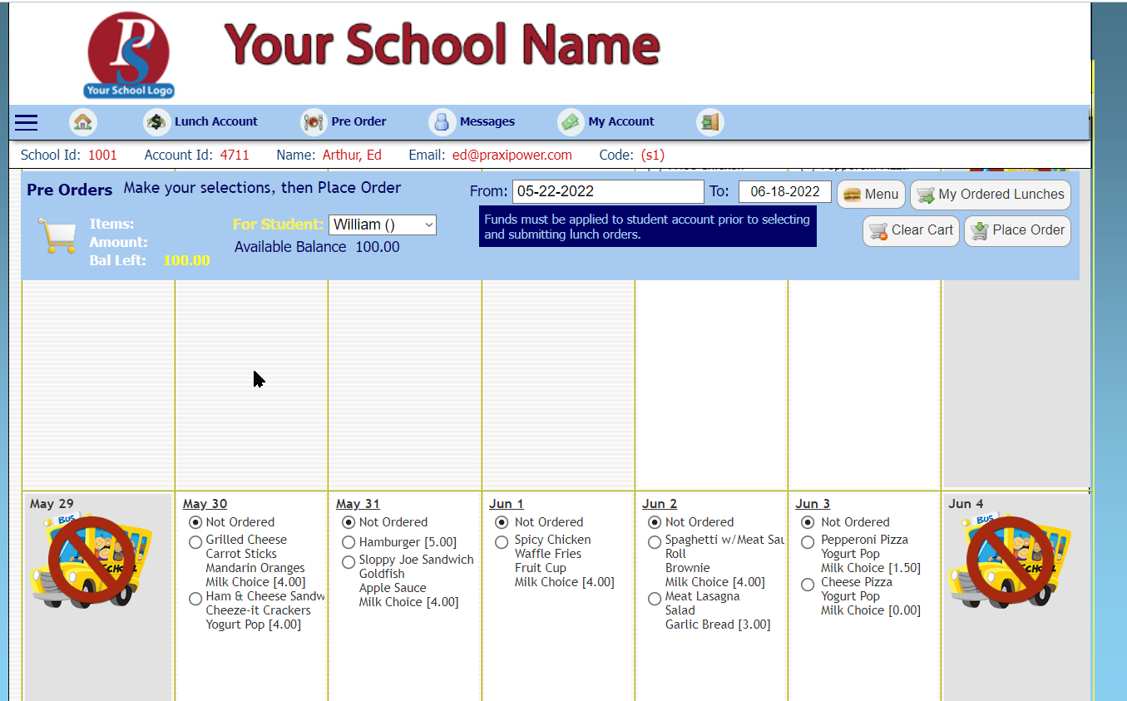Click the May 30 date heading
The image size is (1127, 701).
click(205, 504)
